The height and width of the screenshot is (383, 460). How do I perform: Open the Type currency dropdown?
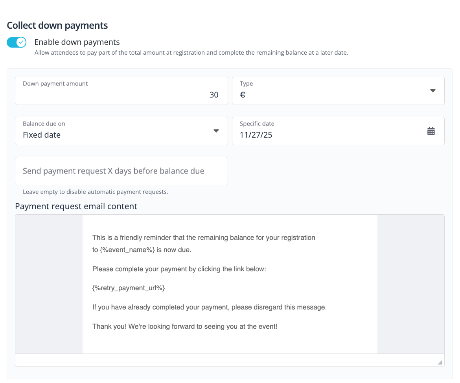[x=338, y=91]
